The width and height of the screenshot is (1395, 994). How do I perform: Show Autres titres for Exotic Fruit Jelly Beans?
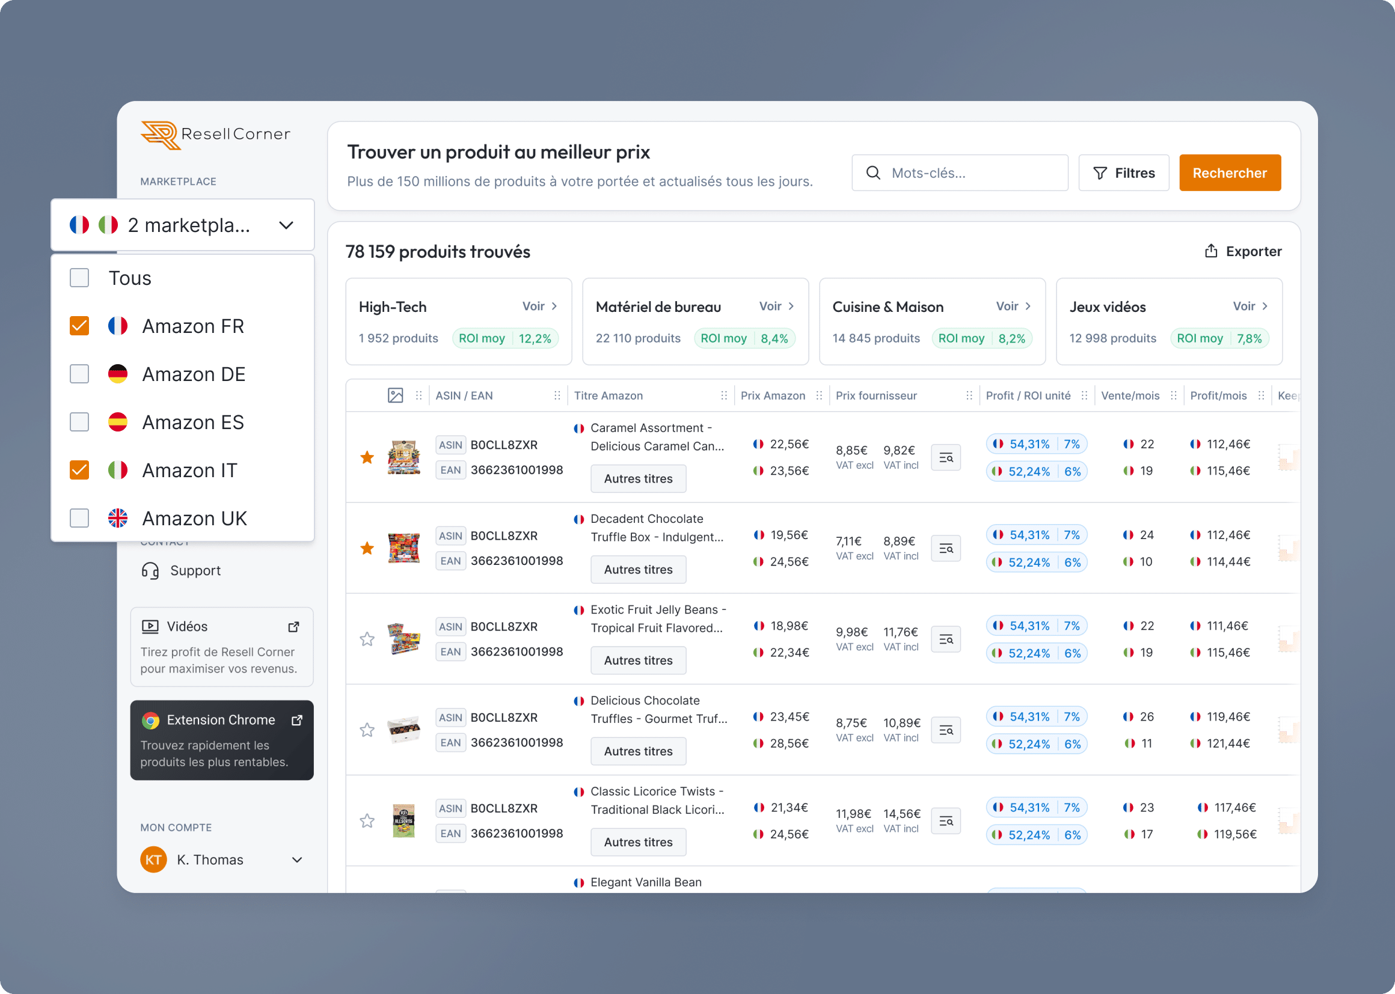click(x=638, y=660)
